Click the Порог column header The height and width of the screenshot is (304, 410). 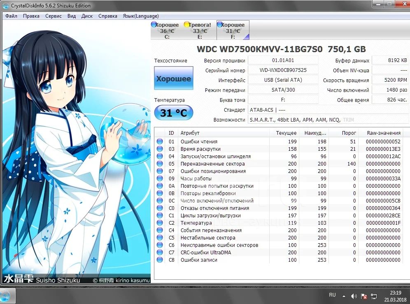tap(343, 133)
